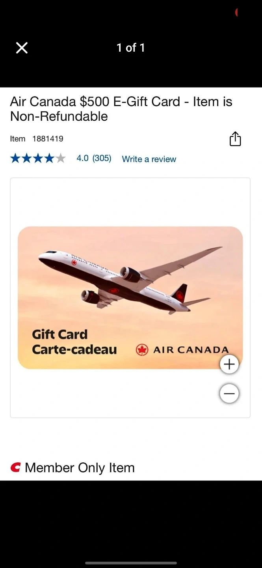Tap item number 1881419
This screenshot has width=262, height=568.
point(48,138)
